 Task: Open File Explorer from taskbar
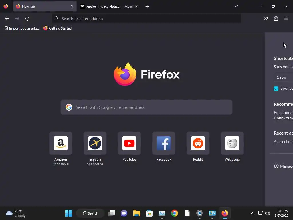(x=136, y=213)
